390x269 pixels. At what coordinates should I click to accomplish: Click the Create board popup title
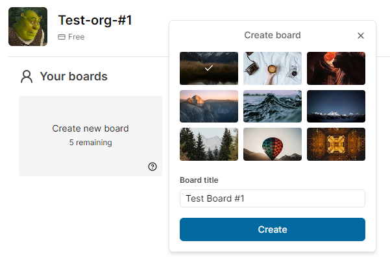[x=273, y=35]
